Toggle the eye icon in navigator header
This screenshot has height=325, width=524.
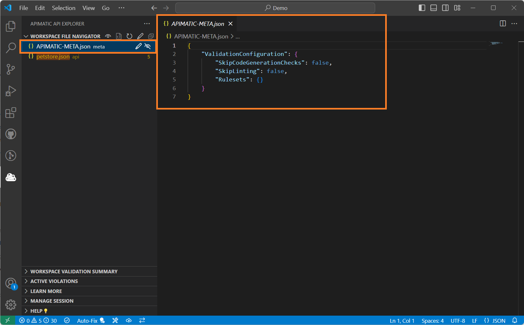pos(108,36)
